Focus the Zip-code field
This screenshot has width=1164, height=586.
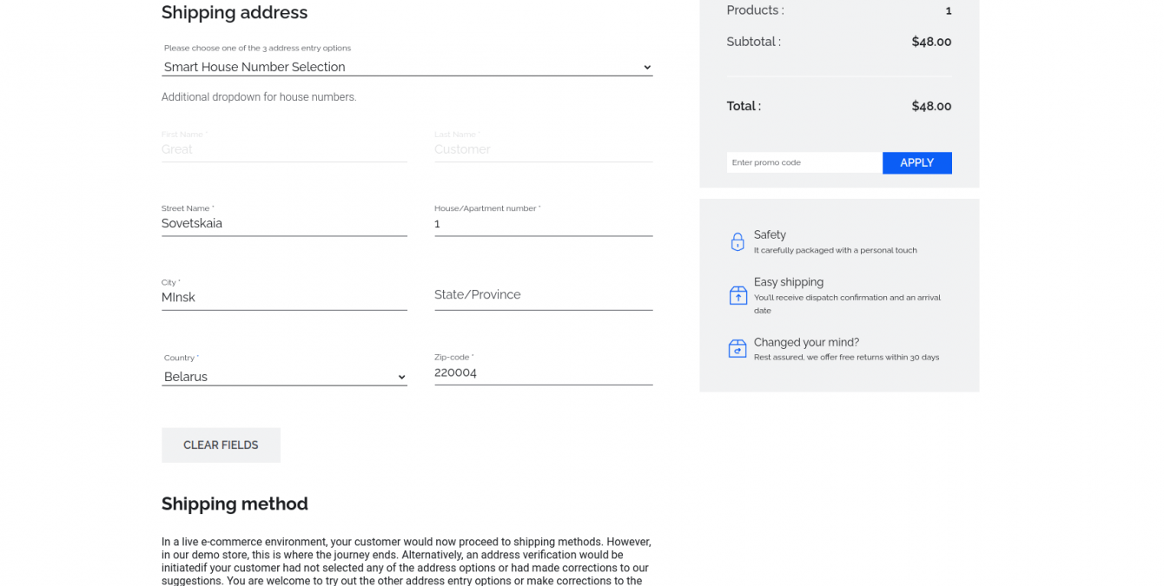(x=543, y=372)
